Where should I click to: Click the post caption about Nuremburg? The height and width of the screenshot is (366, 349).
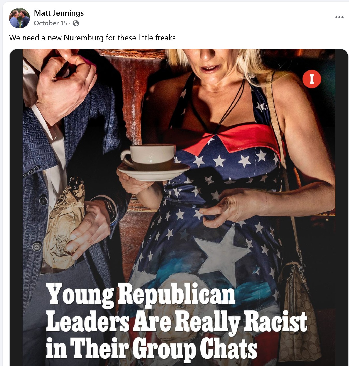[x=92, y=38]
